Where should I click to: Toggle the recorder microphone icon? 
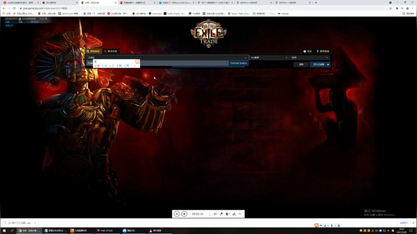coord(221,214)
